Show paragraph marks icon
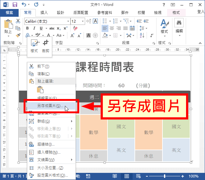This screenshot has width=205, height=180. [x=151, y=35]
